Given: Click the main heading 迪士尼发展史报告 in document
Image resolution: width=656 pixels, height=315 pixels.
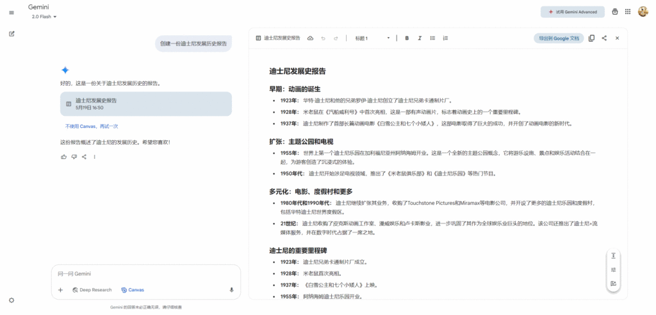Looking at the screenshot, I should (297, 71).
